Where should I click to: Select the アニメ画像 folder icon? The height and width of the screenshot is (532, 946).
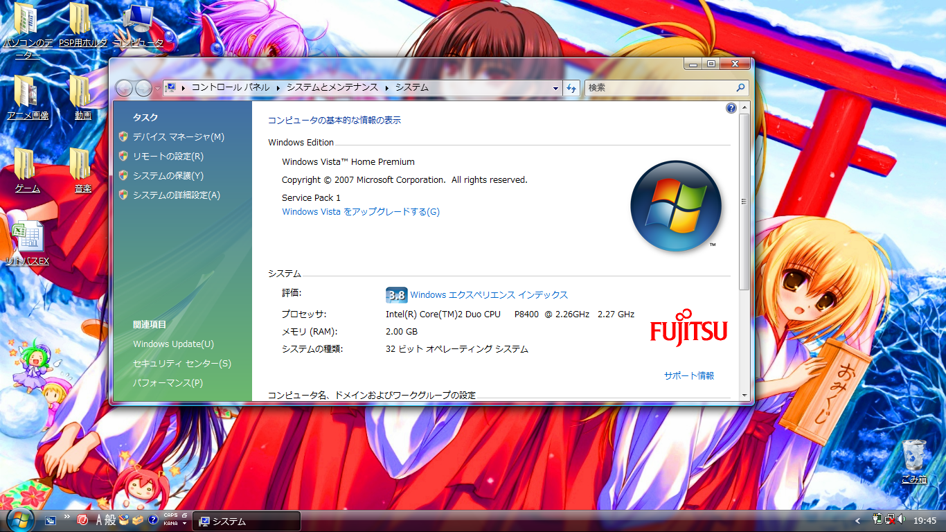(27, 97)
